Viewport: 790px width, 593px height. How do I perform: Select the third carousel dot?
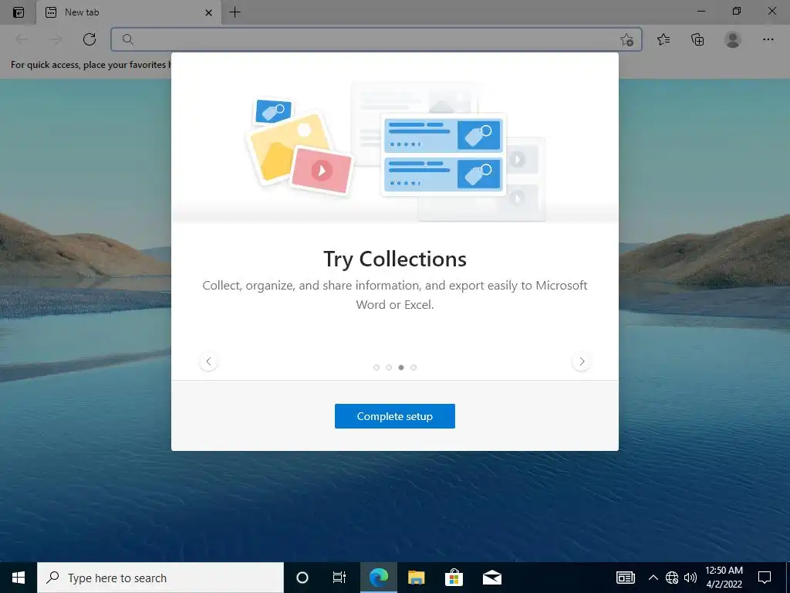click(x=401, y=368)
